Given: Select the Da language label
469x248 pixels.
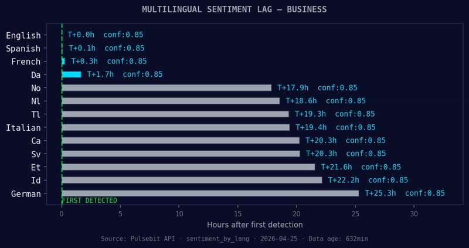Looking at the screenshot, I should pos(36,75).
